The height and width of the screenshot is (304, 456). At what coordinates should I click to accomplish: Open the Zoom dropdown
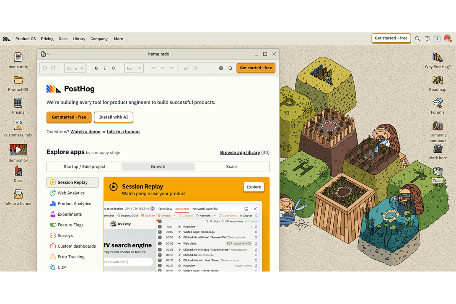(75, 68)
